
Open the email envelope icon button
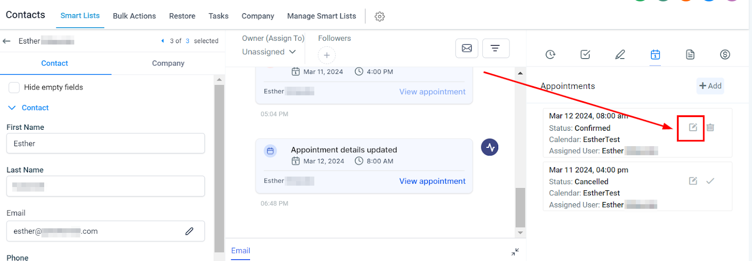tap(467, 48)
